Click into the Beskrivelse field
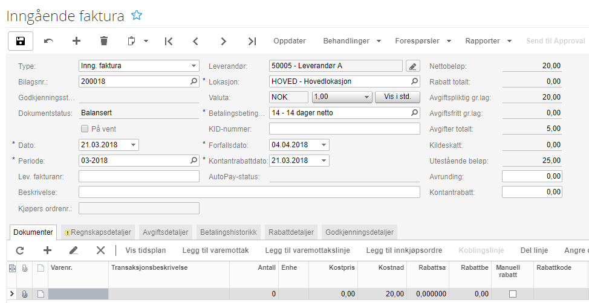The image size is (589, 303). tap(249, 192)
